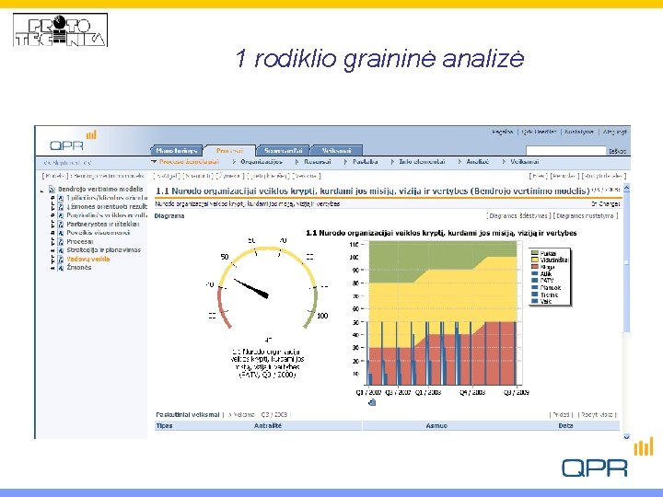Open the Veiksmai submenu item

click(524, 162)
